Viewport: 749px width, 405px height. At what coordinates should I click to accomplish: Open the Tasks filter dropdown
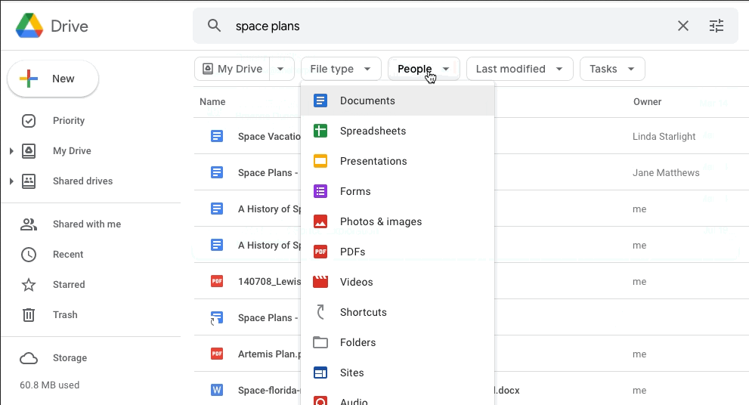[x=611, y=69]
